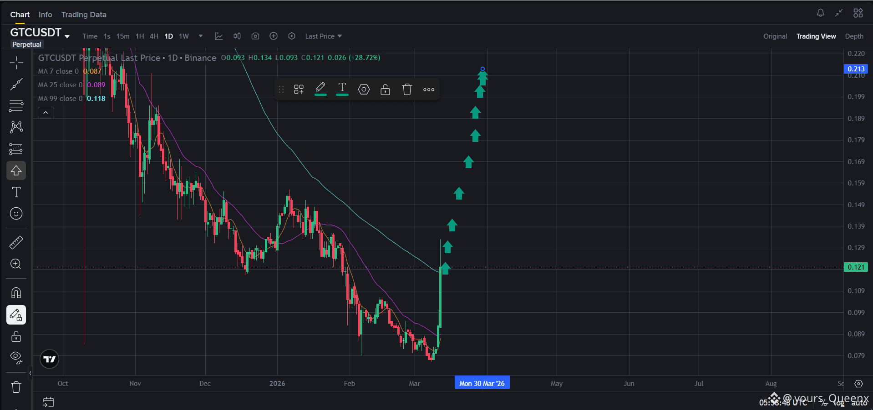Open the Fibonacci retracement tool
The image size is (873, 410).
[16, 106]
